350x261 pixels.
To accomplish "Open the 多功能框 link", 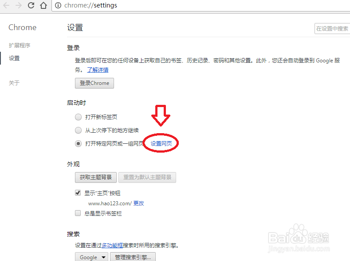I will pos(112,246).
